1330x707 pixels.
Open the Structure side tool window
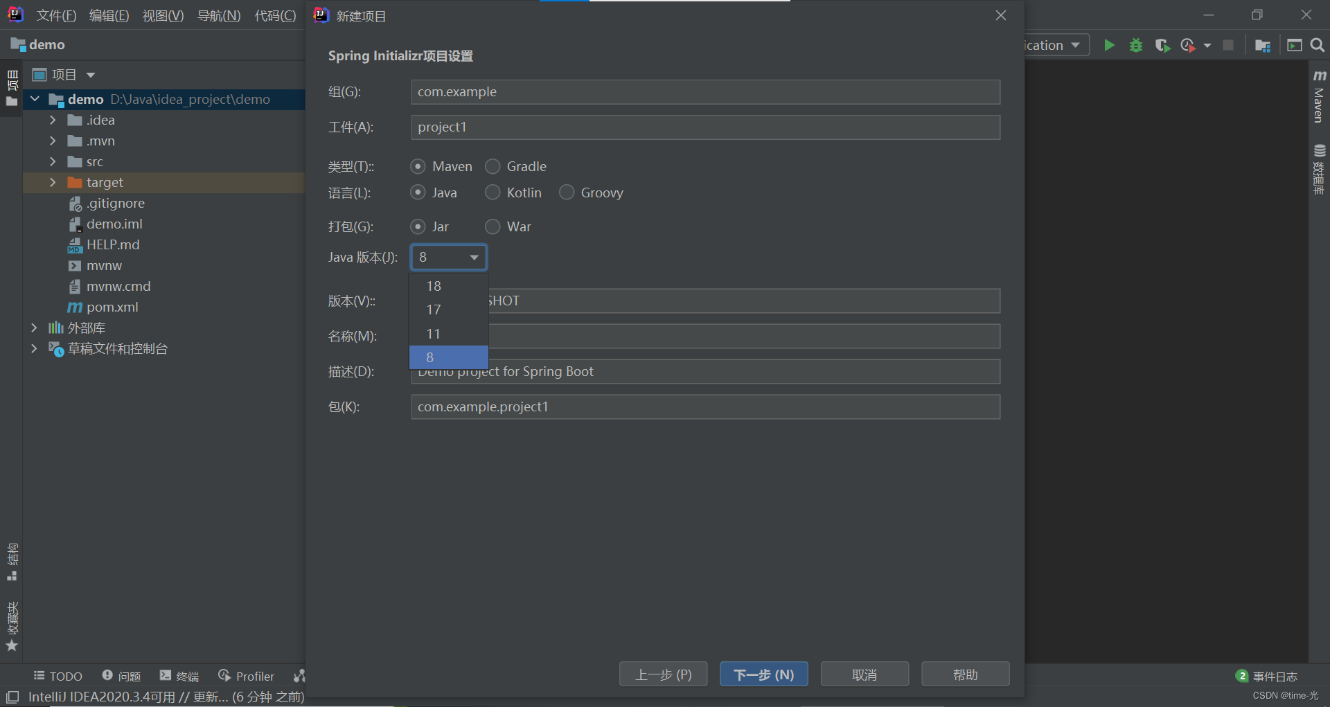12,562
